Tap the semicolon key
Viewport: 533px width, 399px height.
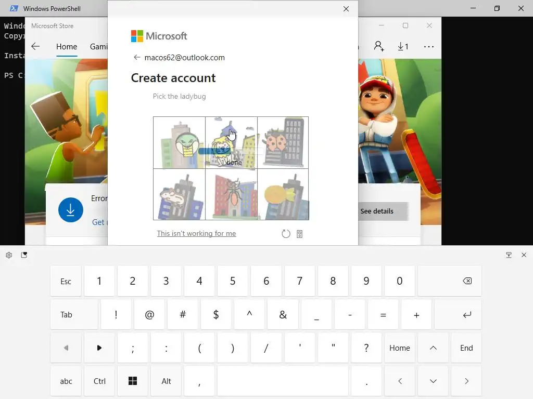tap(133, 348)
